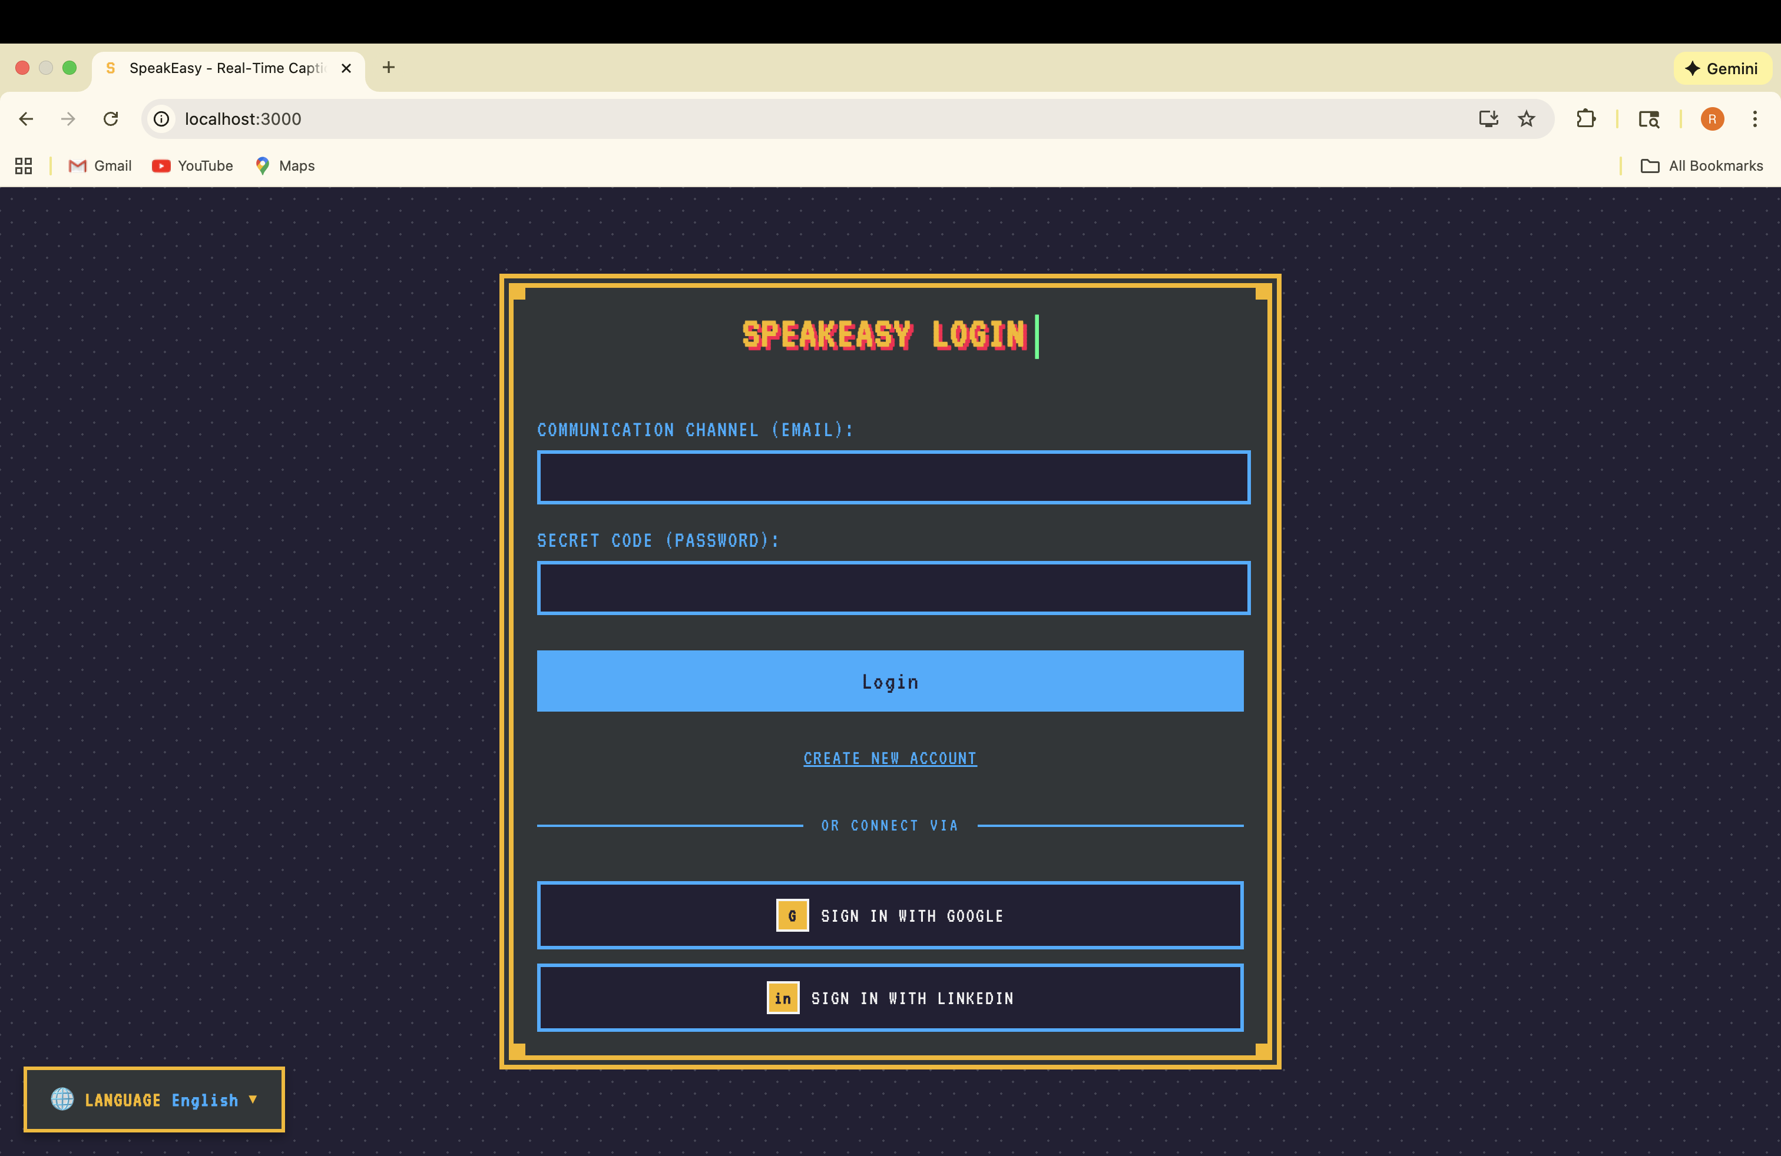Click the LinkedIn in icon badge

click(x=783, y=998)
